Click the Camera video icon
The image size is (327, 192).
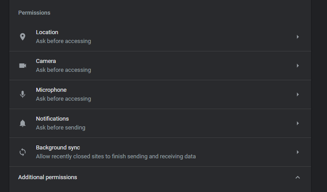click(x=23, y=66)
